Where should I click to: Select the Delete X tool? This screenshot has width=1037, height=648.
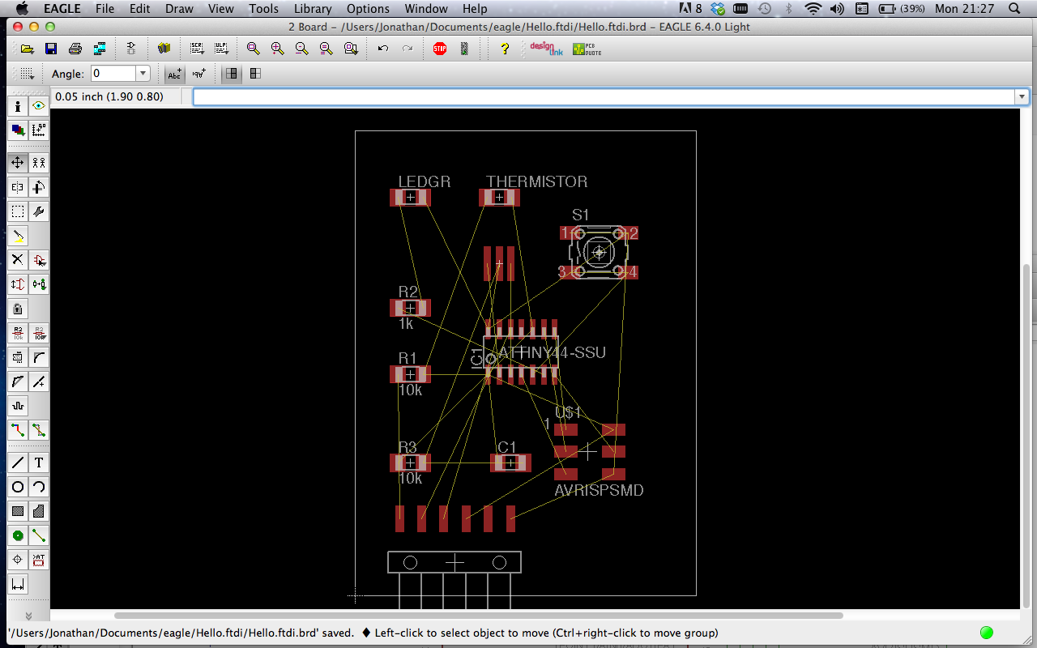click(18, 260)
